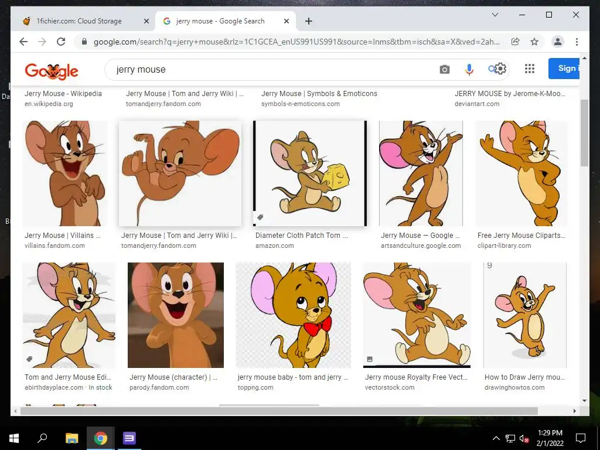
Task: Open the baby Jerry with red bowtie thumbnail
Action: [293, 315]
